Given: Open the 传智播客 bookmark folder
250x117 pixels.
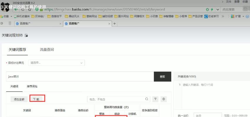Looking at the screenshot, I should click(167, 16).
